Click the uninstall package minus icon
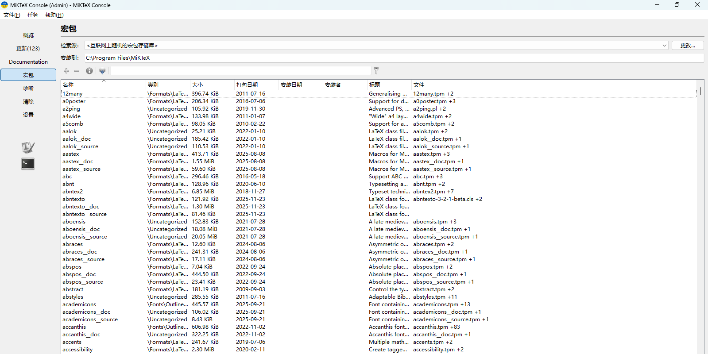The image size is (708, 354). pyautogui.click(x=77, y=71)
